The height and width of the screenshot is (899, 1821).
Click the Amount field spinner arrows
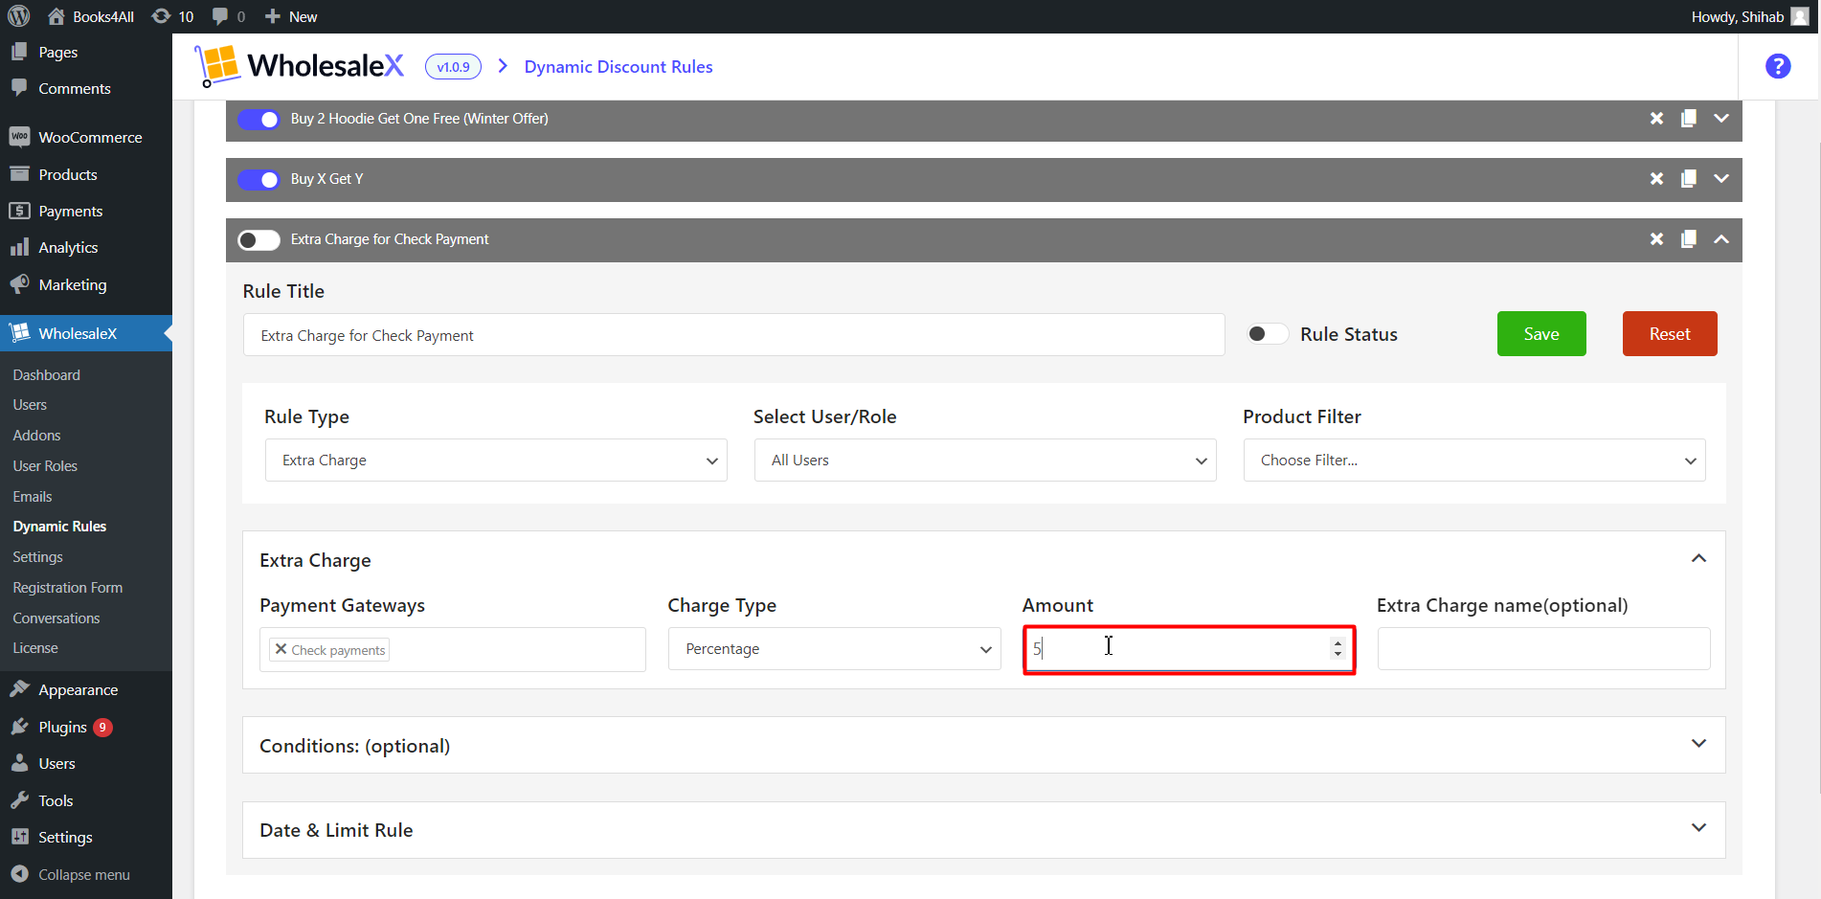tap(1338, 649)
